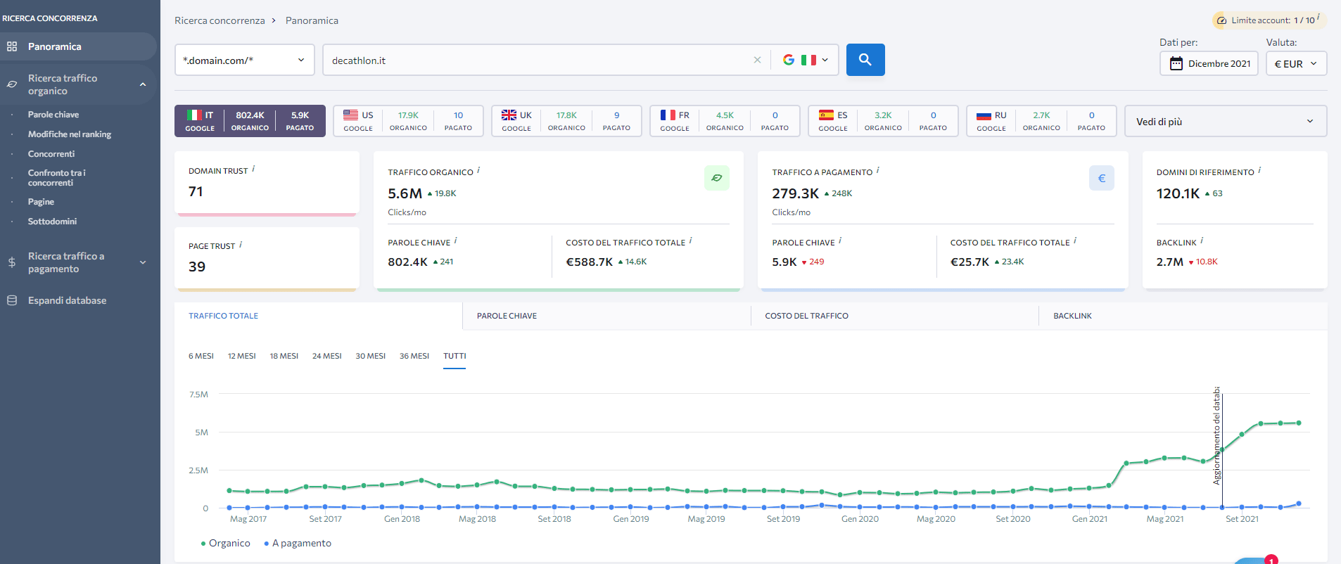Open the Dicembre 2021 date picker
Image resolution: width=1341 pixels, height=564 pixels.
coord(1209,63)
